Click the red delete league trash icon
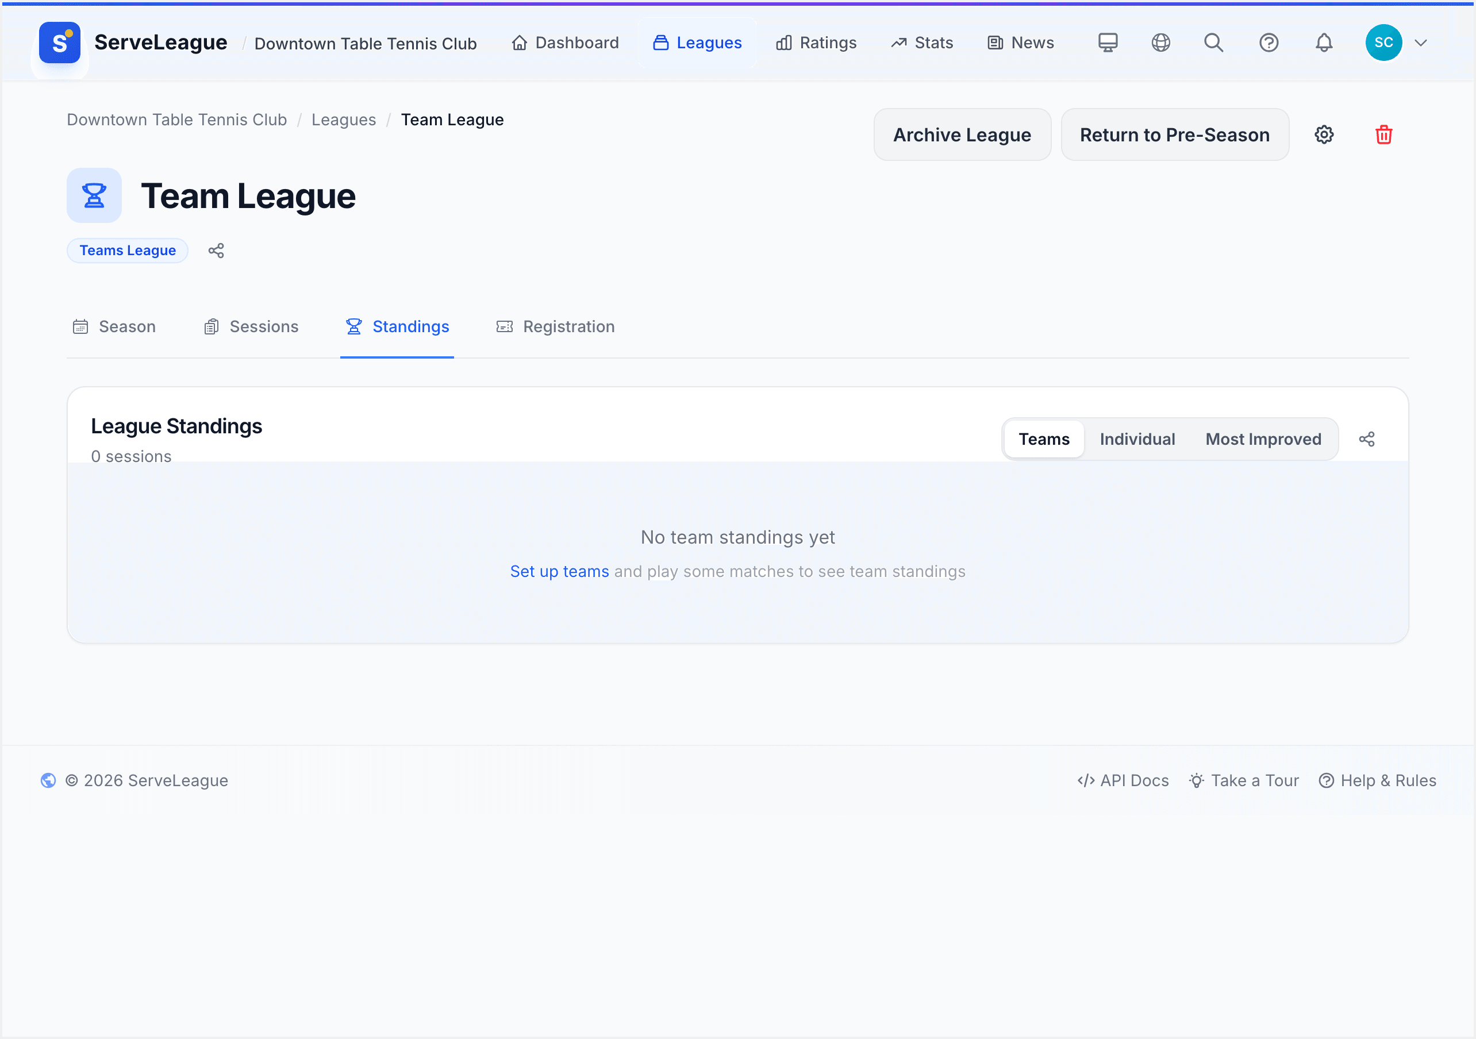 pyautogui.click(x=1384, y=134)
